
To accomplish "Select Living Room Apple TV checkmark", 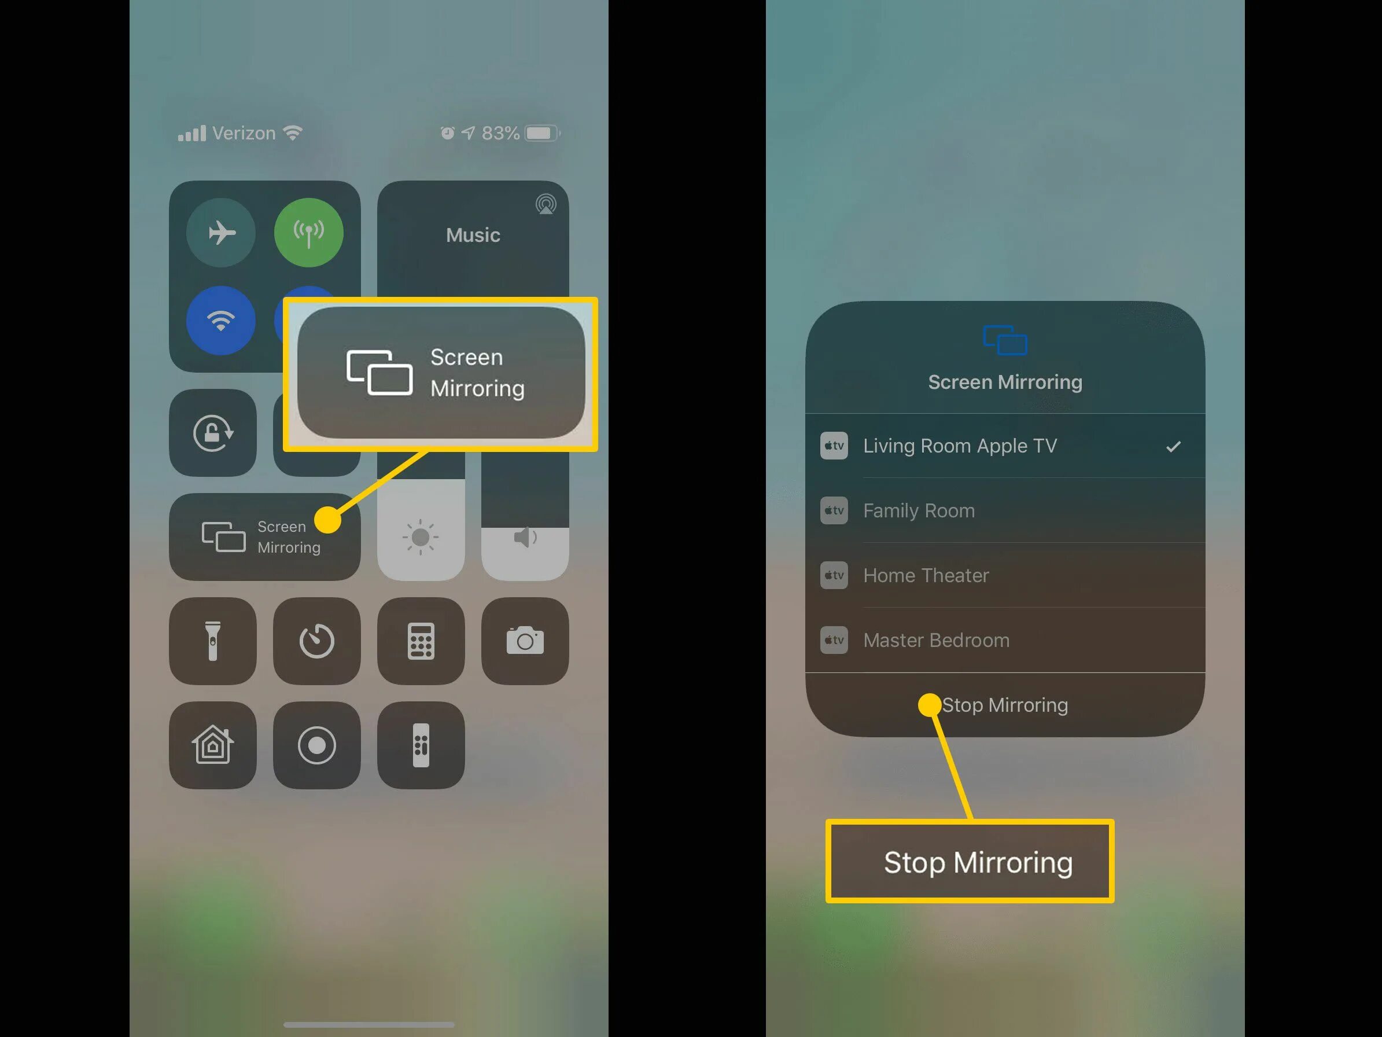I will tap(1174, 444).
